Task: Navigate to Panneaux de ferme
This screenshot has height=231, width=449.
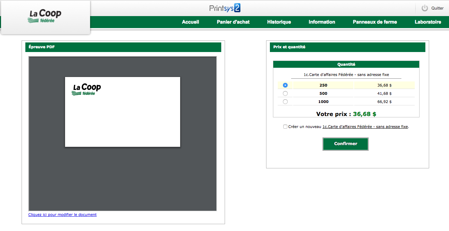Action: [x=375, y=22]
